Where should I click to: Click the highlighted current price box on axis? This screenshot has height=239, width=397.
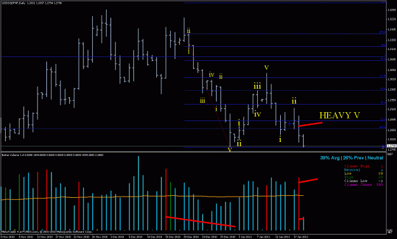click(391, 146)
